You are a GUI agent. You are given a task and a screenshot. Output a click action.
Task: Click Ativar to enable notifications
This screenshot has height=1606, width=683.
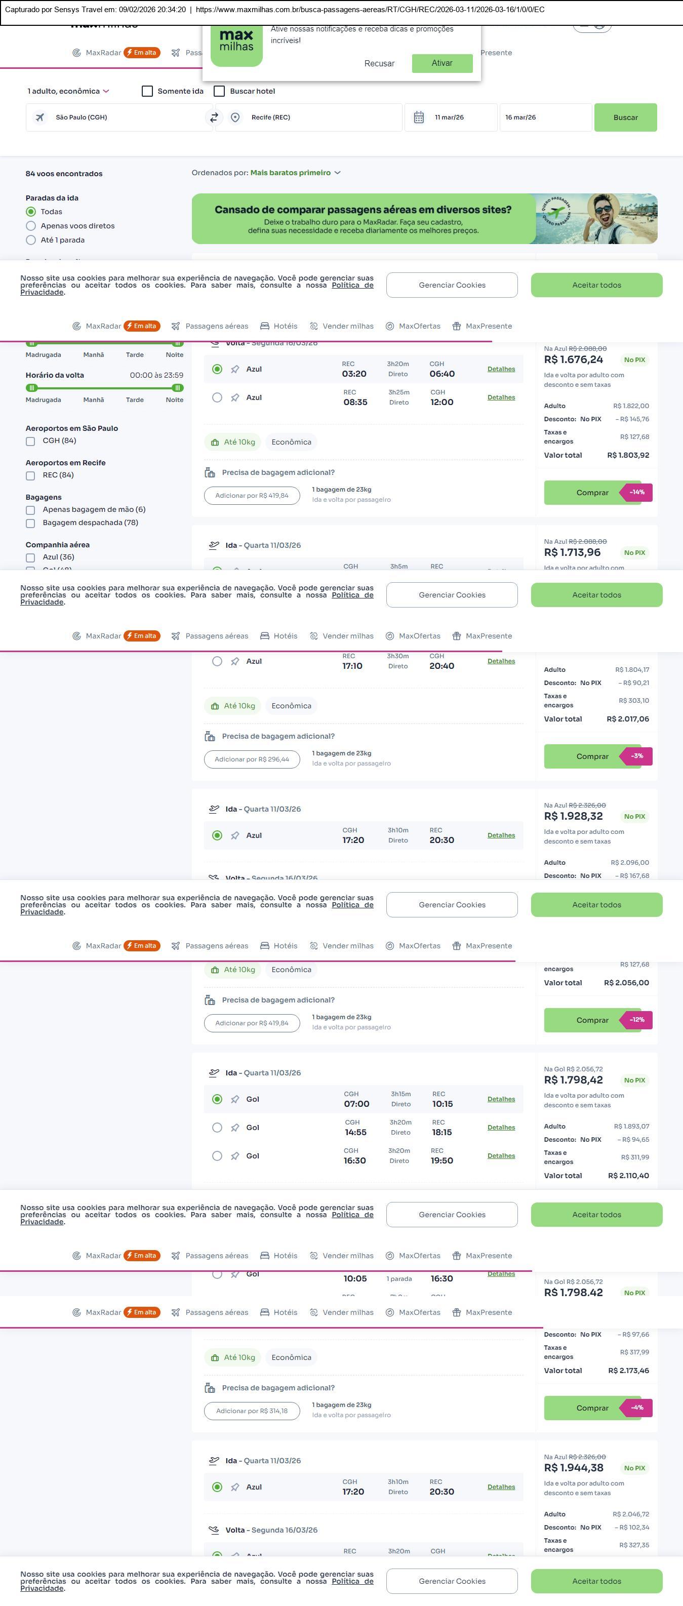point(442,63)
